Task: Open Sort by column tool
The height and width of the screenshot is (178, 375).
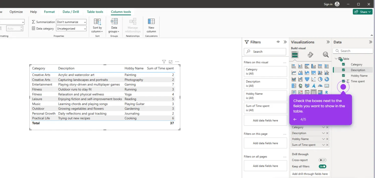Action: tap(97, 25)
